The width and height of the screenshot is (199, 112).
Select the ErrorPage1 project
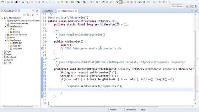pyautogui.click(x=12, y=57)
